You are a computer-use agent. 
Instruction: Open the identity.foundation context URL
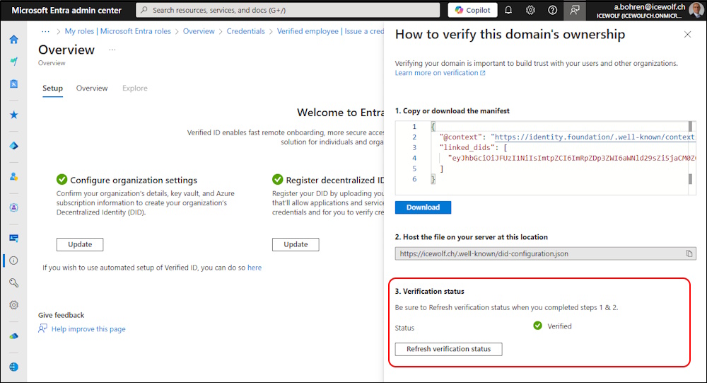click(595, 137)
